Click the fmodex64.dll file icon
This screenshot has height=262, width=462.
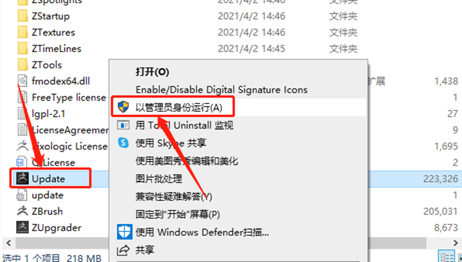tap(22, 81)
